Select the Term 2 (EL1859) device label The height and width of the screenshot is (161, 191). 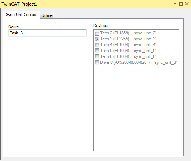(x=115, y=33)
